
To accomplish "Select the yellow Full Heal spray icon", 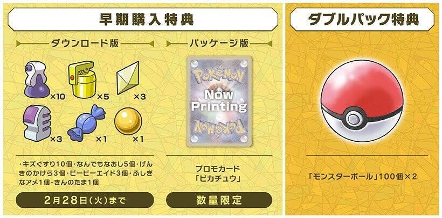I will tap(82, 79).
